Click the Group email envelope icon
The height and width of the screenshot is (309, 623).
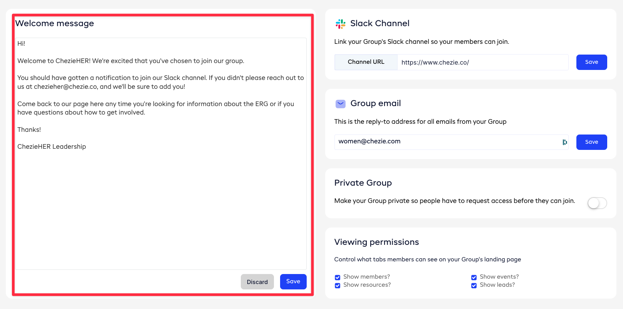[340, 104]
